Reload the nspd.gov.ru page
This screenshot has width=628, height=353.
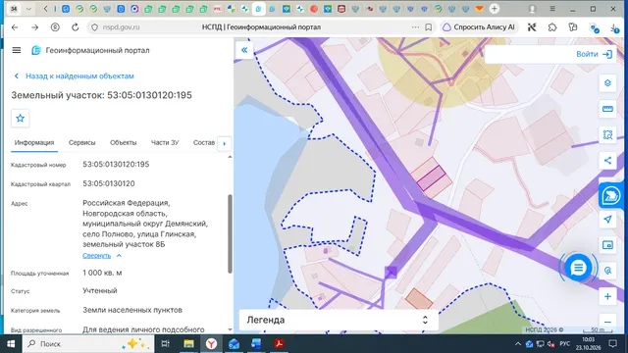click(x=75, y=27)
